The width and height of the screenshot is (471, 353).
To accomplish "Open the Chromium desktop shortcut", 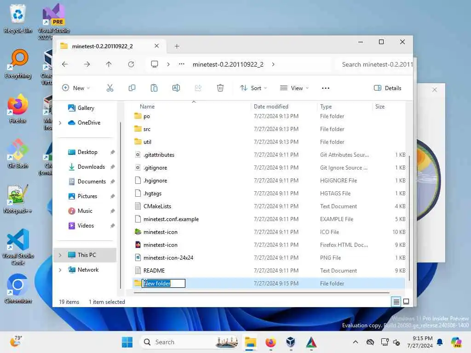I will 18,289.
